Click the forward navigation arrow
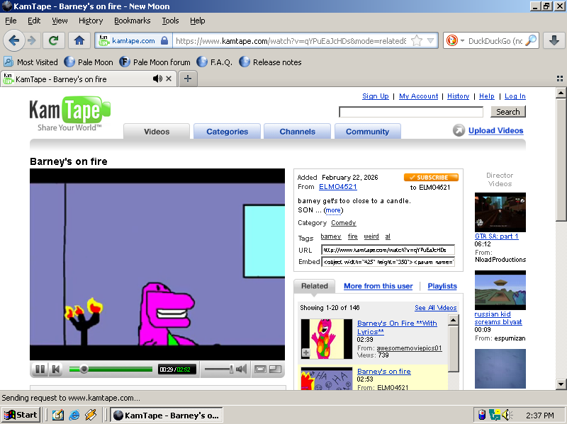Viewport: 567px width, 424px height. pyautogui.click(x=32, y=40)
